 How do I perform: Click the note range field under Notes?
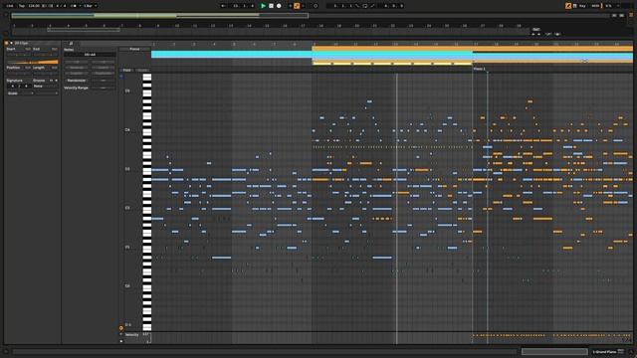[x=90, y=55]
